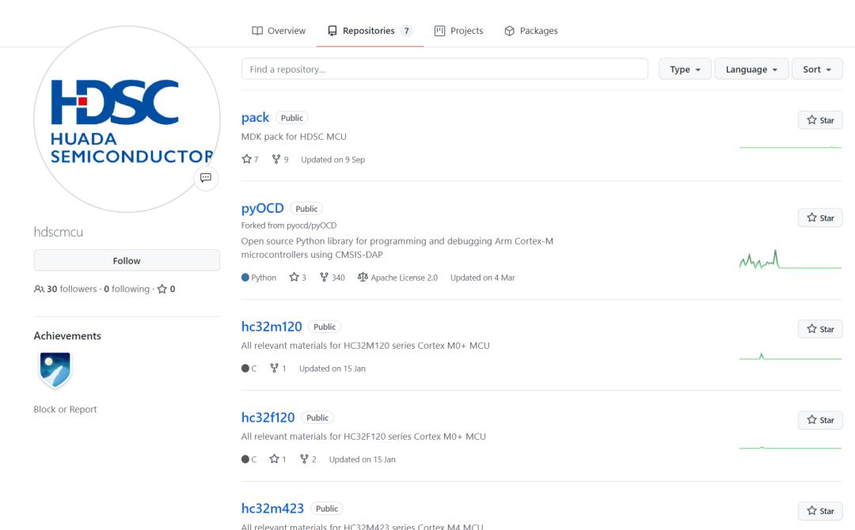
Task: Click the book icon on Overview tab
Action: 256,31
